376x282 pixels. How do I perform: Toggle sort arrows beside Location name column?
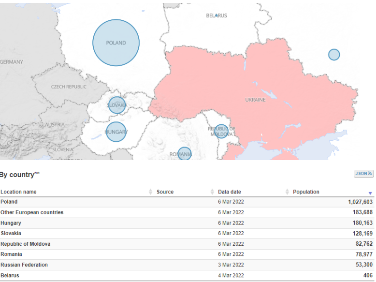coord(150,192)
